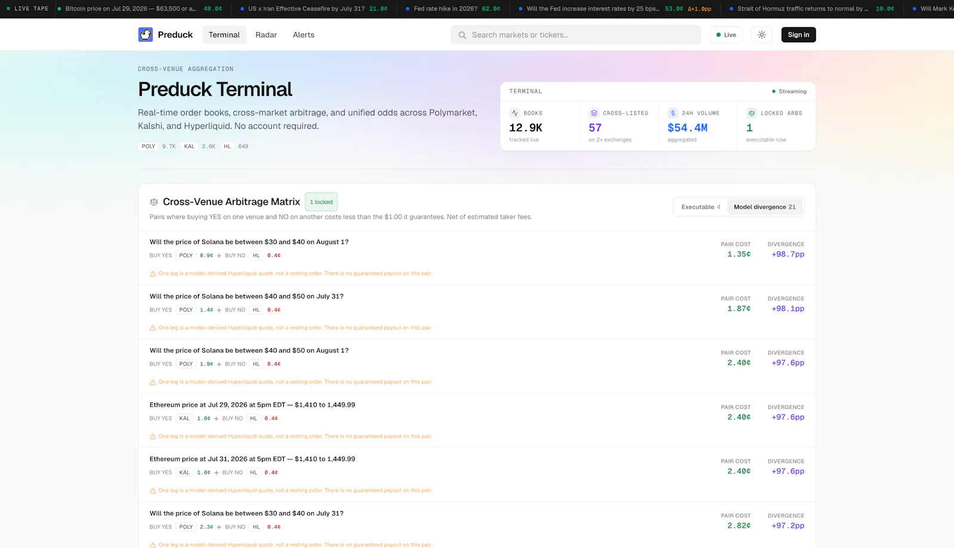Click KAL chip in Ethereum Jul 29 row
This screenshot has height=548, width=954.
click(185, 419)
